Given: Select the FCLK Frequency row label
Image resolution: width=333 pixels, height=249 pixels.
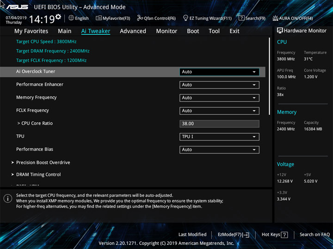Looking at the screenshot, I should [32, 110].
